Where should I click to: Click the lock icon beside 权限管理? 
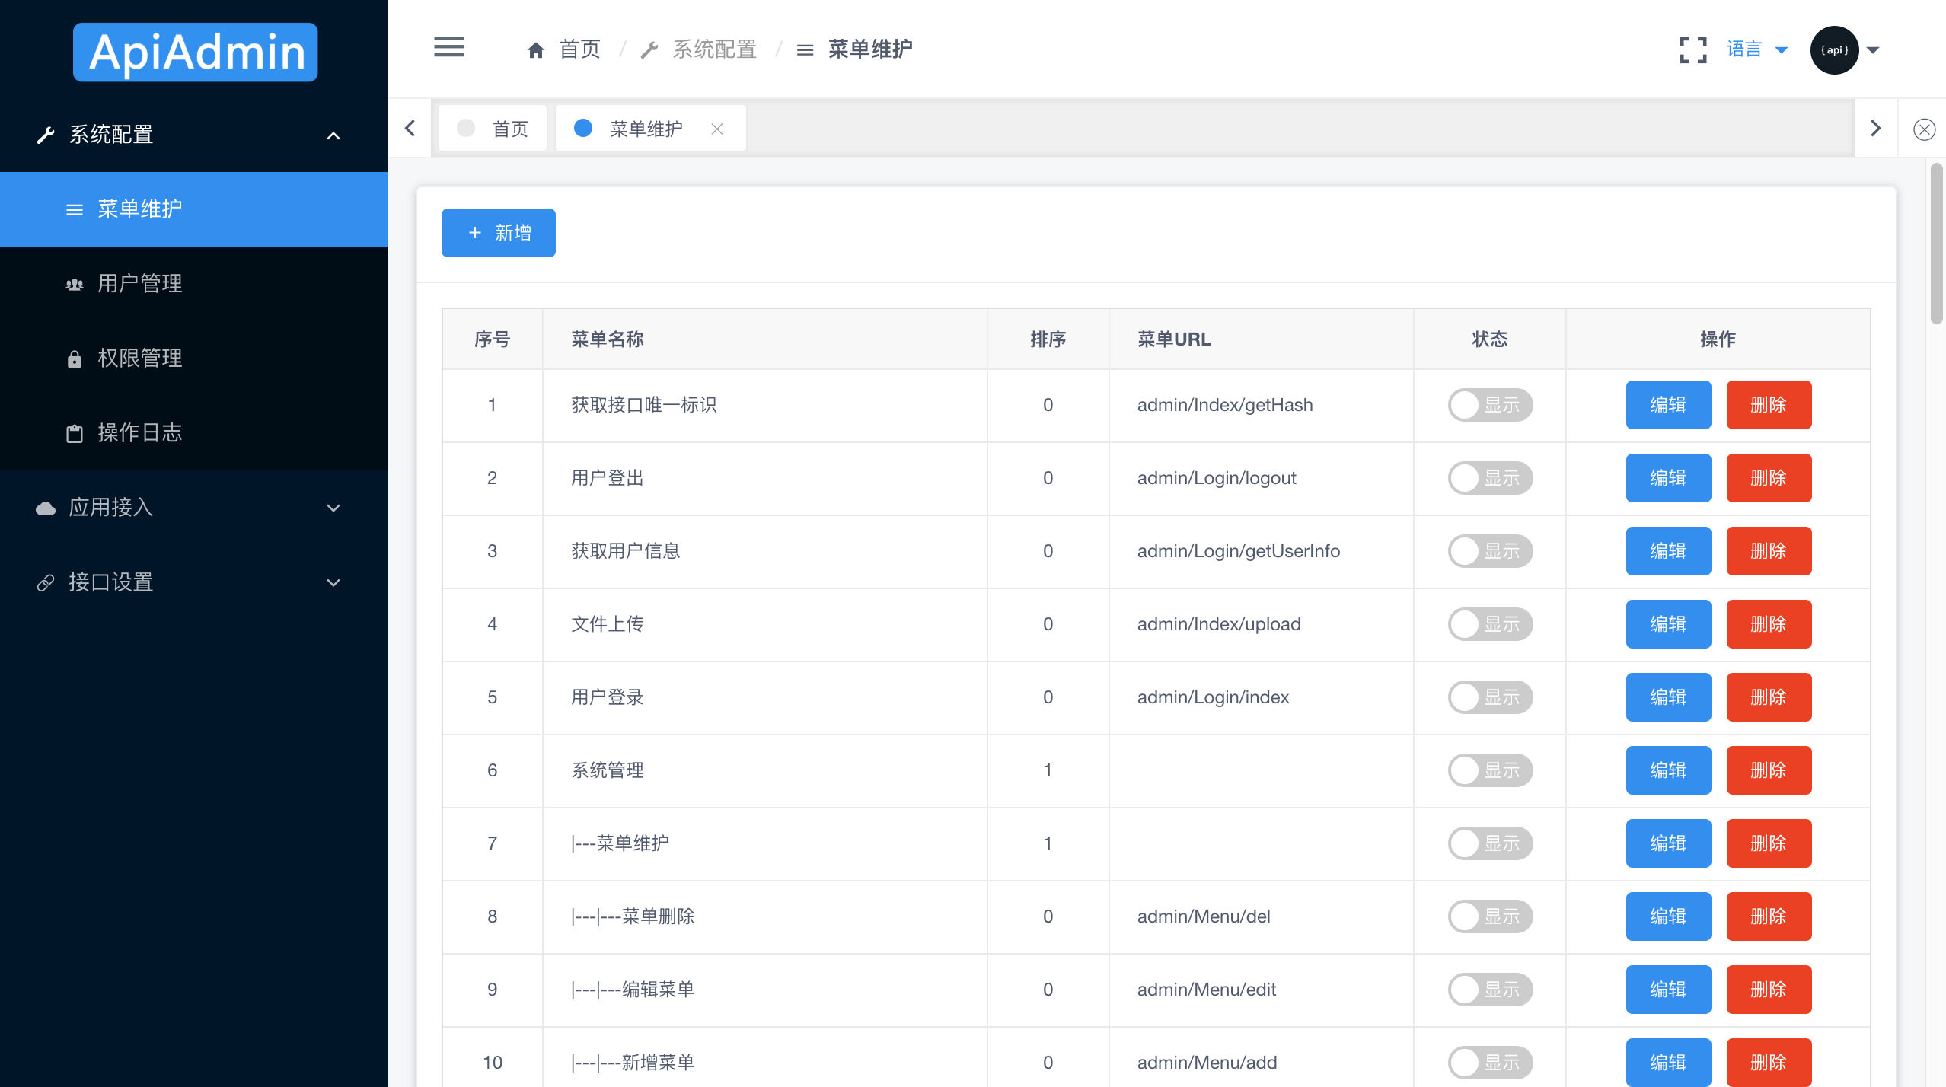tap(75, 359)
